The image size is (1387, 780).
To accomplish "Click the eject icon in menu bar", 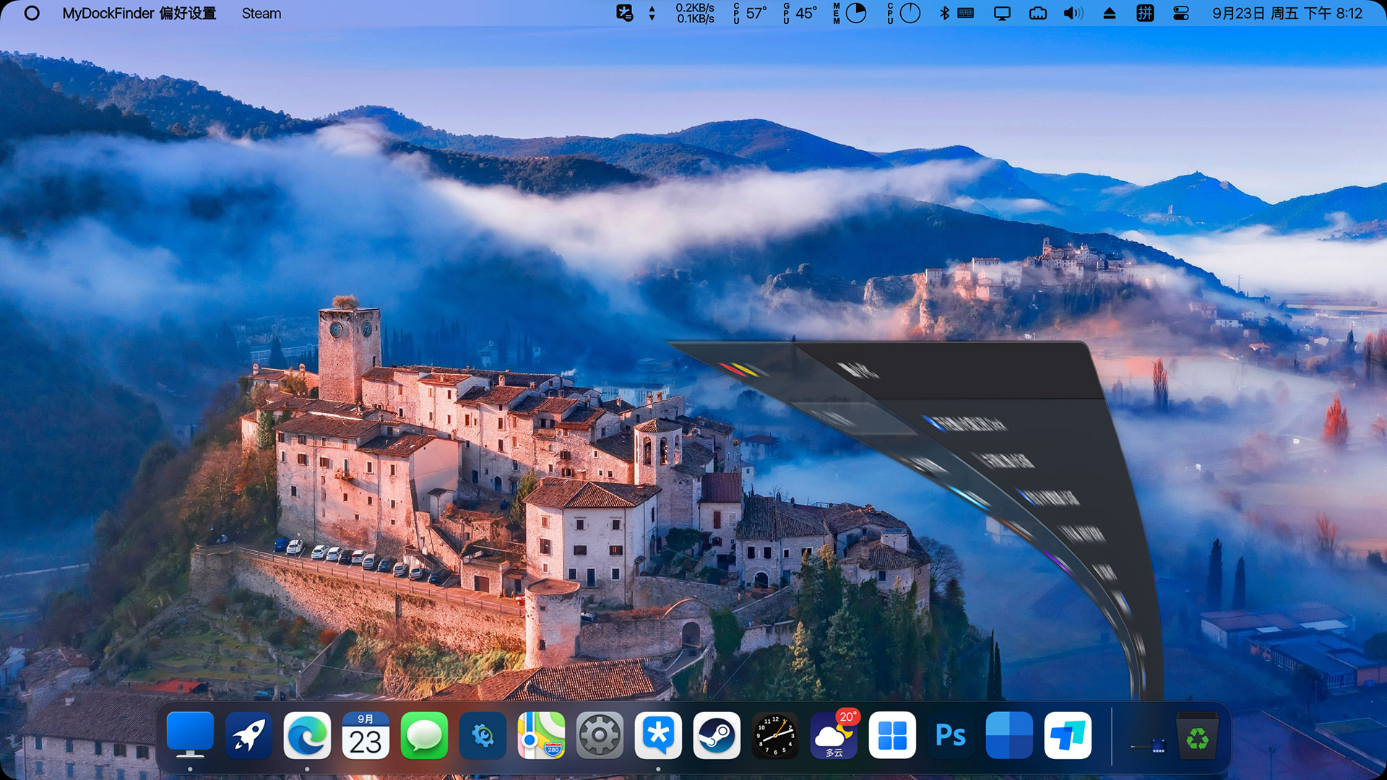I will (x=1110, y=13).
